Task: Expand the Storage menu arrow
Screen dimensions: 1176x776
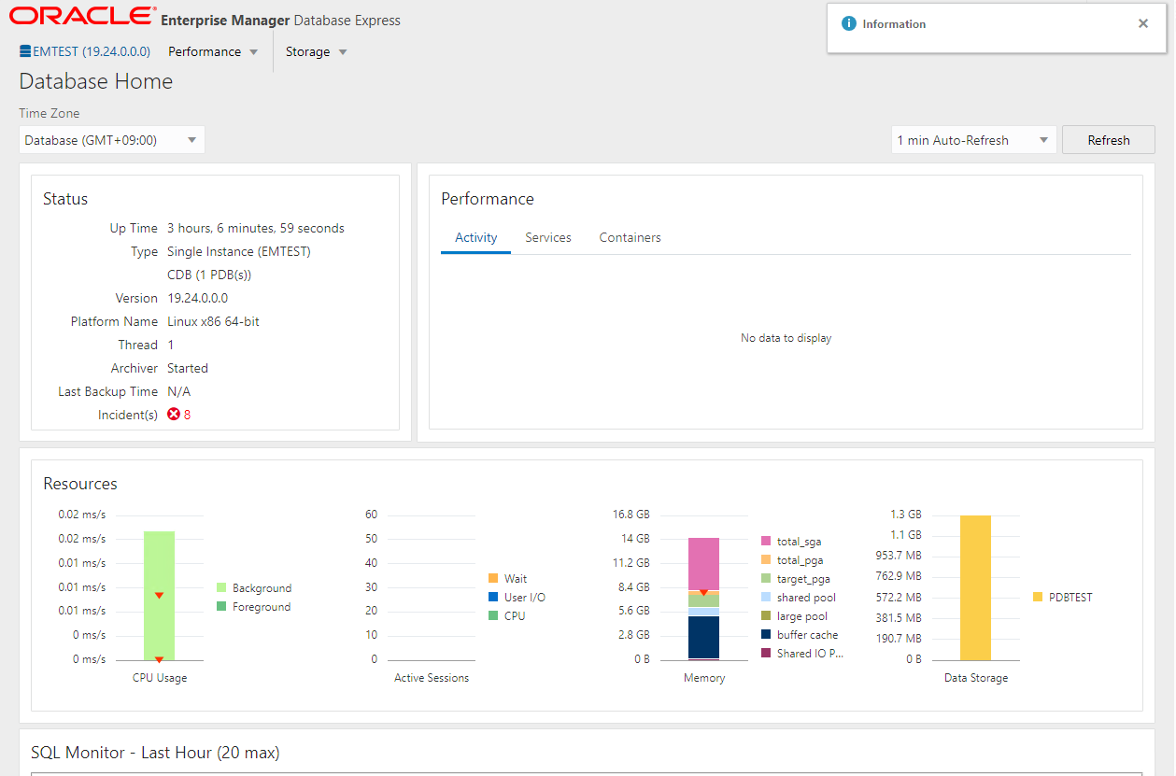Action: [x=343, y=52]
